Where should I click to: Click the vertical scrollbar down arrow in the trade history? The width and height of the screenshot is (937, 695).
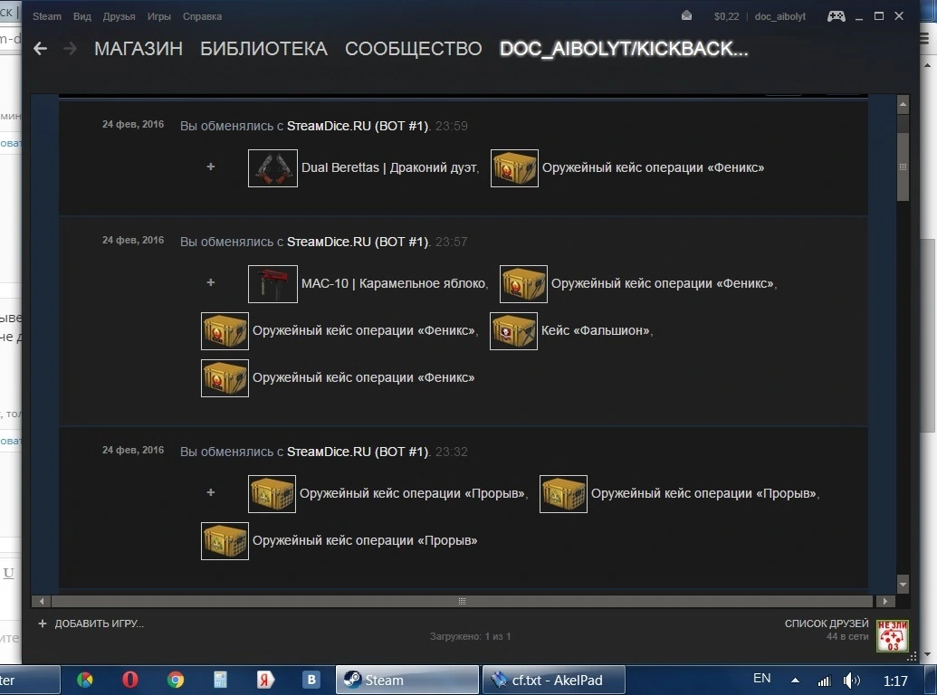(903, 585)
